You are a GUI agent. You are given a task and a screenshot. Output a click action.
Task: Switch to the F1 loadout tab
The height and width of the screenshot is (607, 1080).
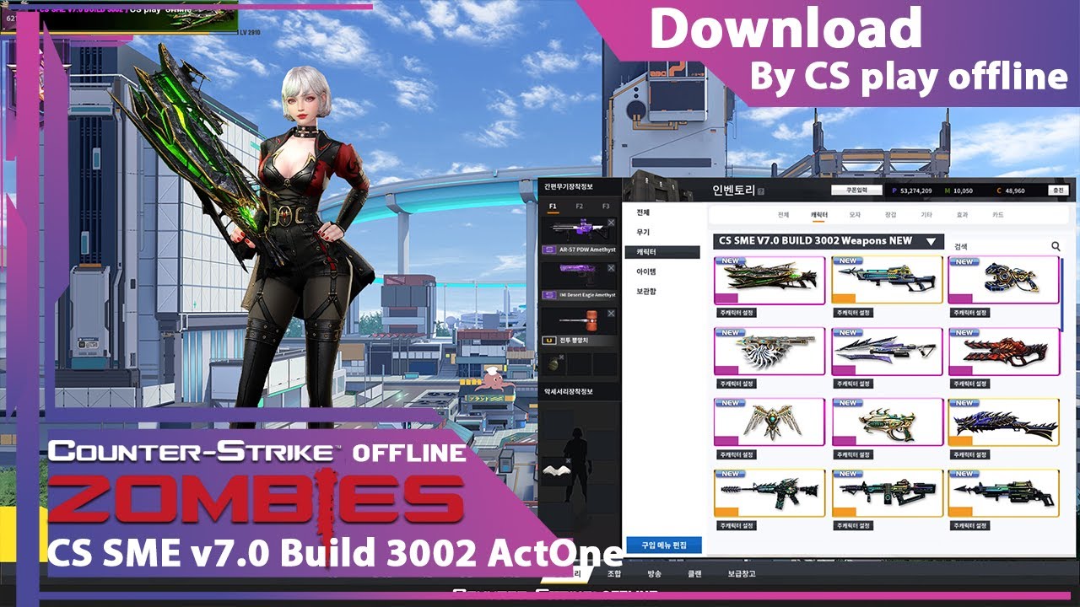[x=553, y=206]
